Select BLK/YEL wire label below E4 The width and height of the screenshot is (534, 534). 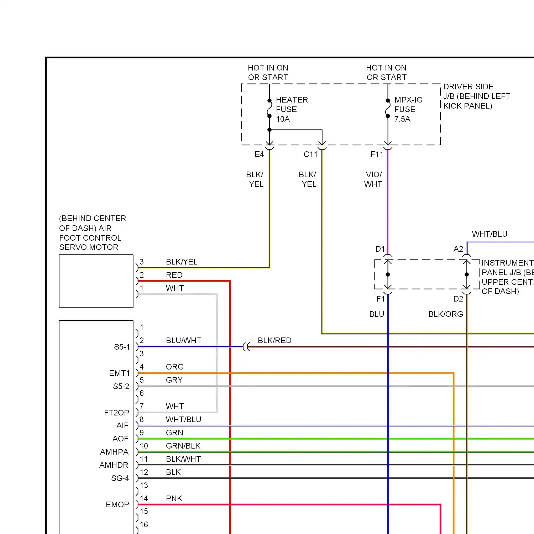(255, 179)
